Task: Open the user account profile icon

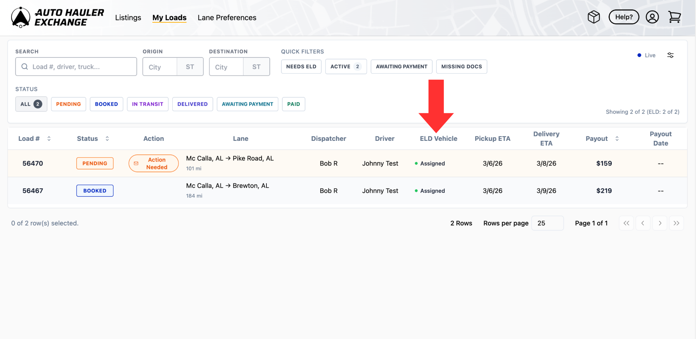Action: point(652,17)
